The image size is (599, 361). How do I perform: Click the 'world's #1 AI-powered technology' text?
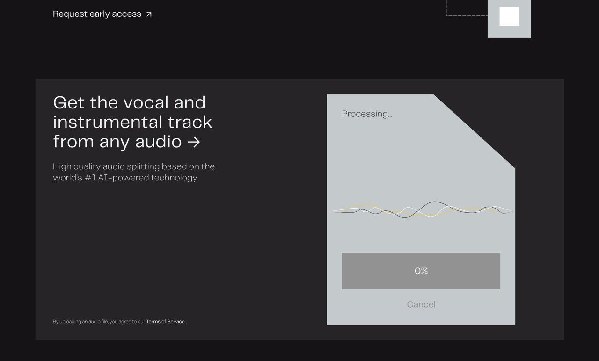click(x=126, y=178)
